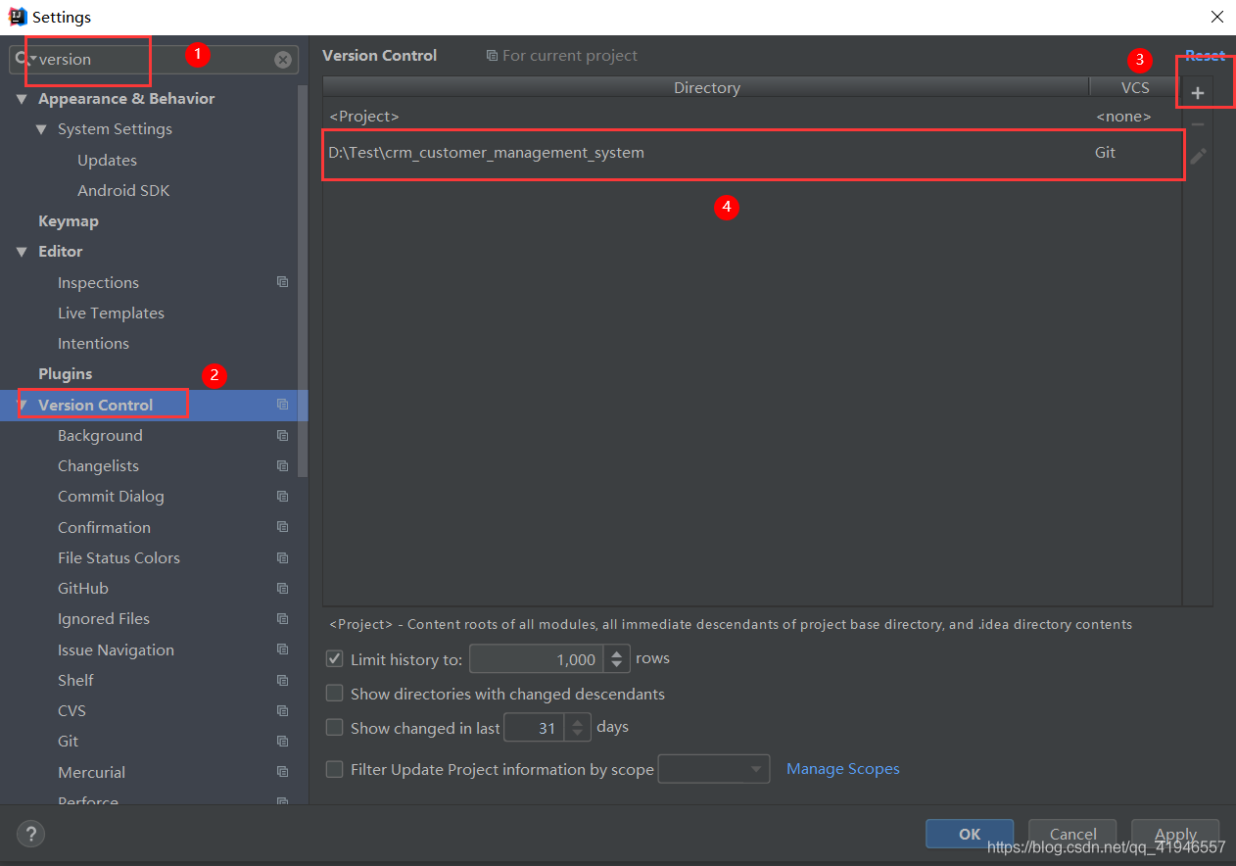The width and height of the screenshot is (1236, 866).
Task: Enable Show directories with changed descendants
Action: tap(335, 694)
